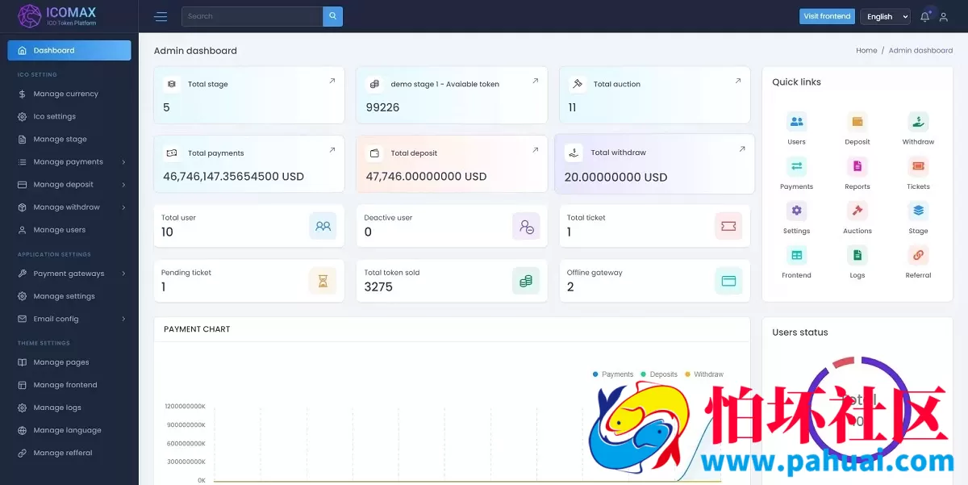Click the 3275 tokens sold value

pos(378,286)
